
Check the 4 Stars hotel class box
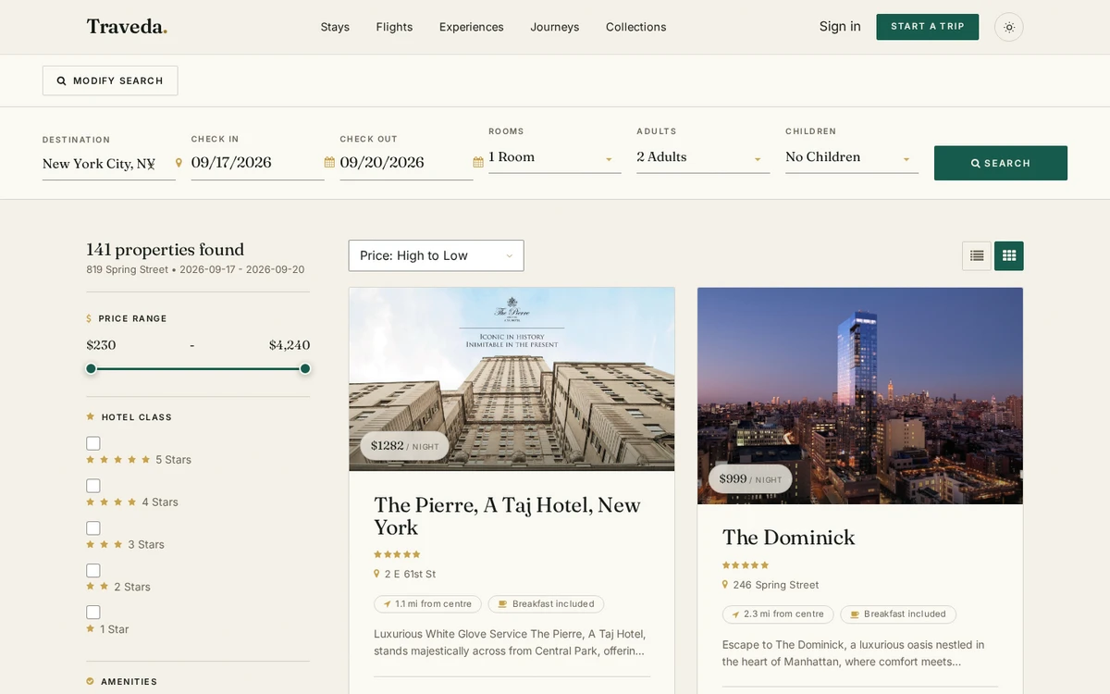[93, 486]
